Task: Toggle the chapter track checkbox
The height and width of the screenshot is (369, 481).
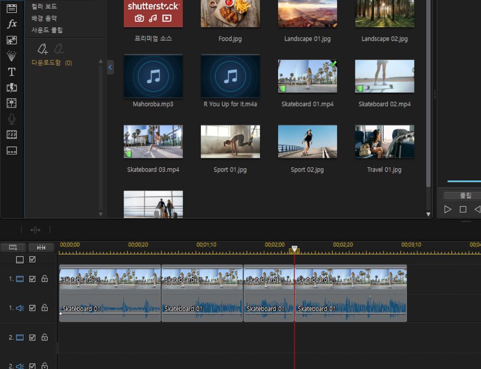Action: [x=32, y=259]
